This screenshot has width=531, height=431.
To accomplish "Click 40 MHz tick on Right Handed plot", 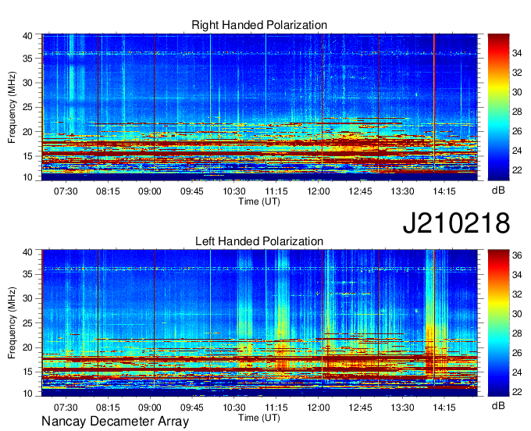I will [x=28, y=36].
